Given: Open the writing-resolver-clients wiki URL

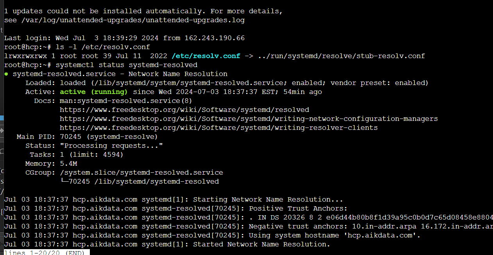Looking at the screenshot, I should tap(219, 128).
